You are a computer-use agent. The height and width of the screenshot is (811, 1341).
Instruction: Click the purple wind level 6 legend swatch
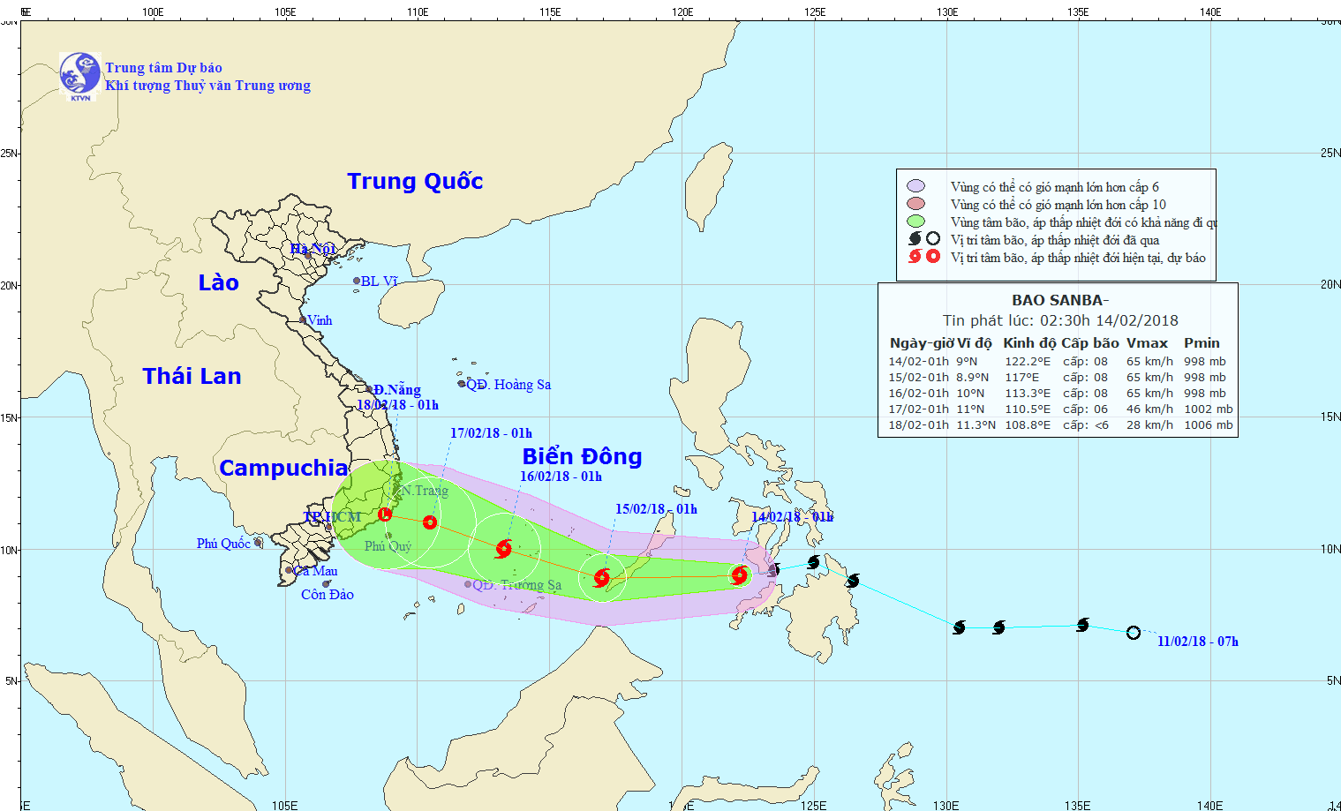point(915,186)
